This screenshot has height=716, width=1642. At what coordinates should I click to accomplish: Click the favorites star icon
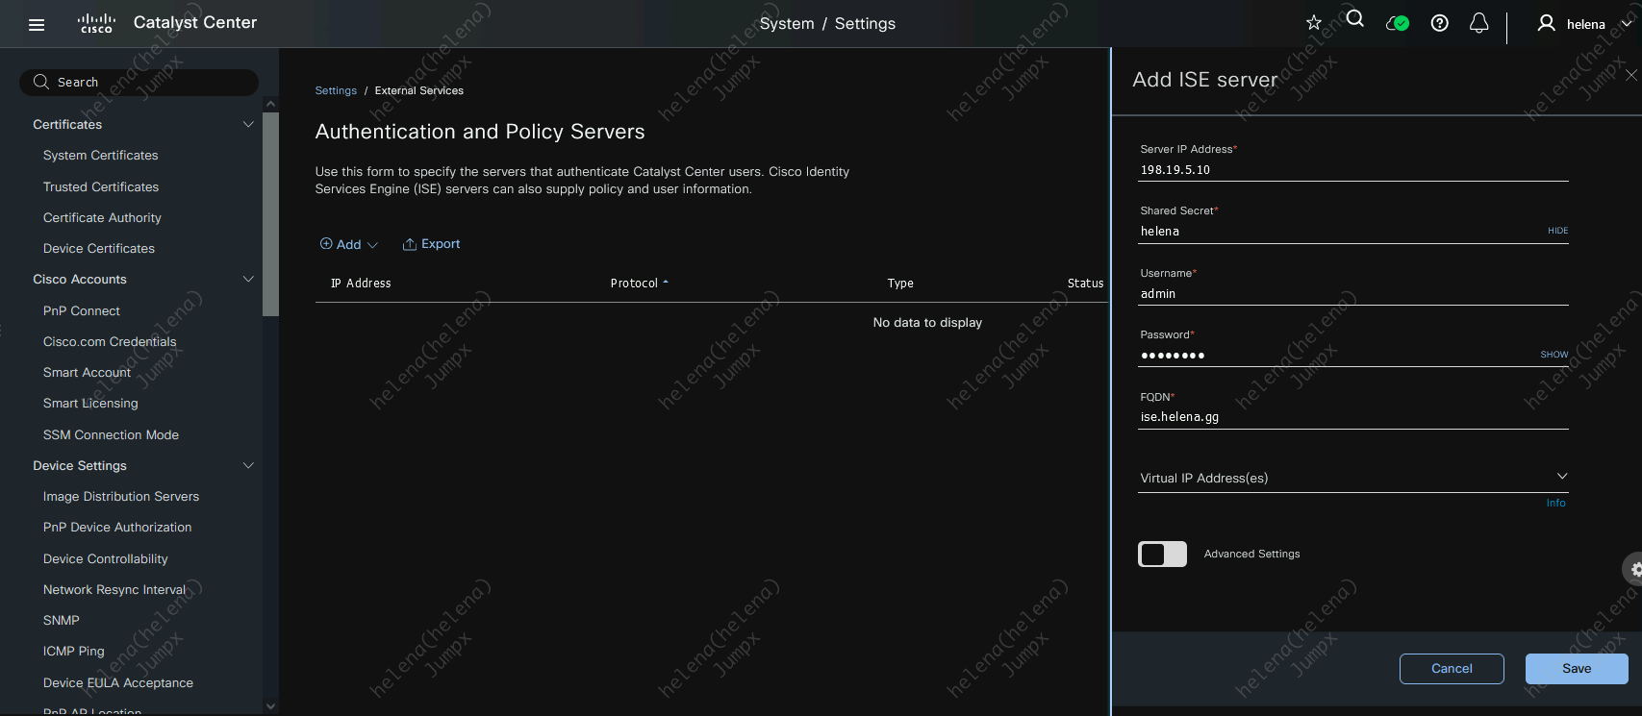point(1314,23)
